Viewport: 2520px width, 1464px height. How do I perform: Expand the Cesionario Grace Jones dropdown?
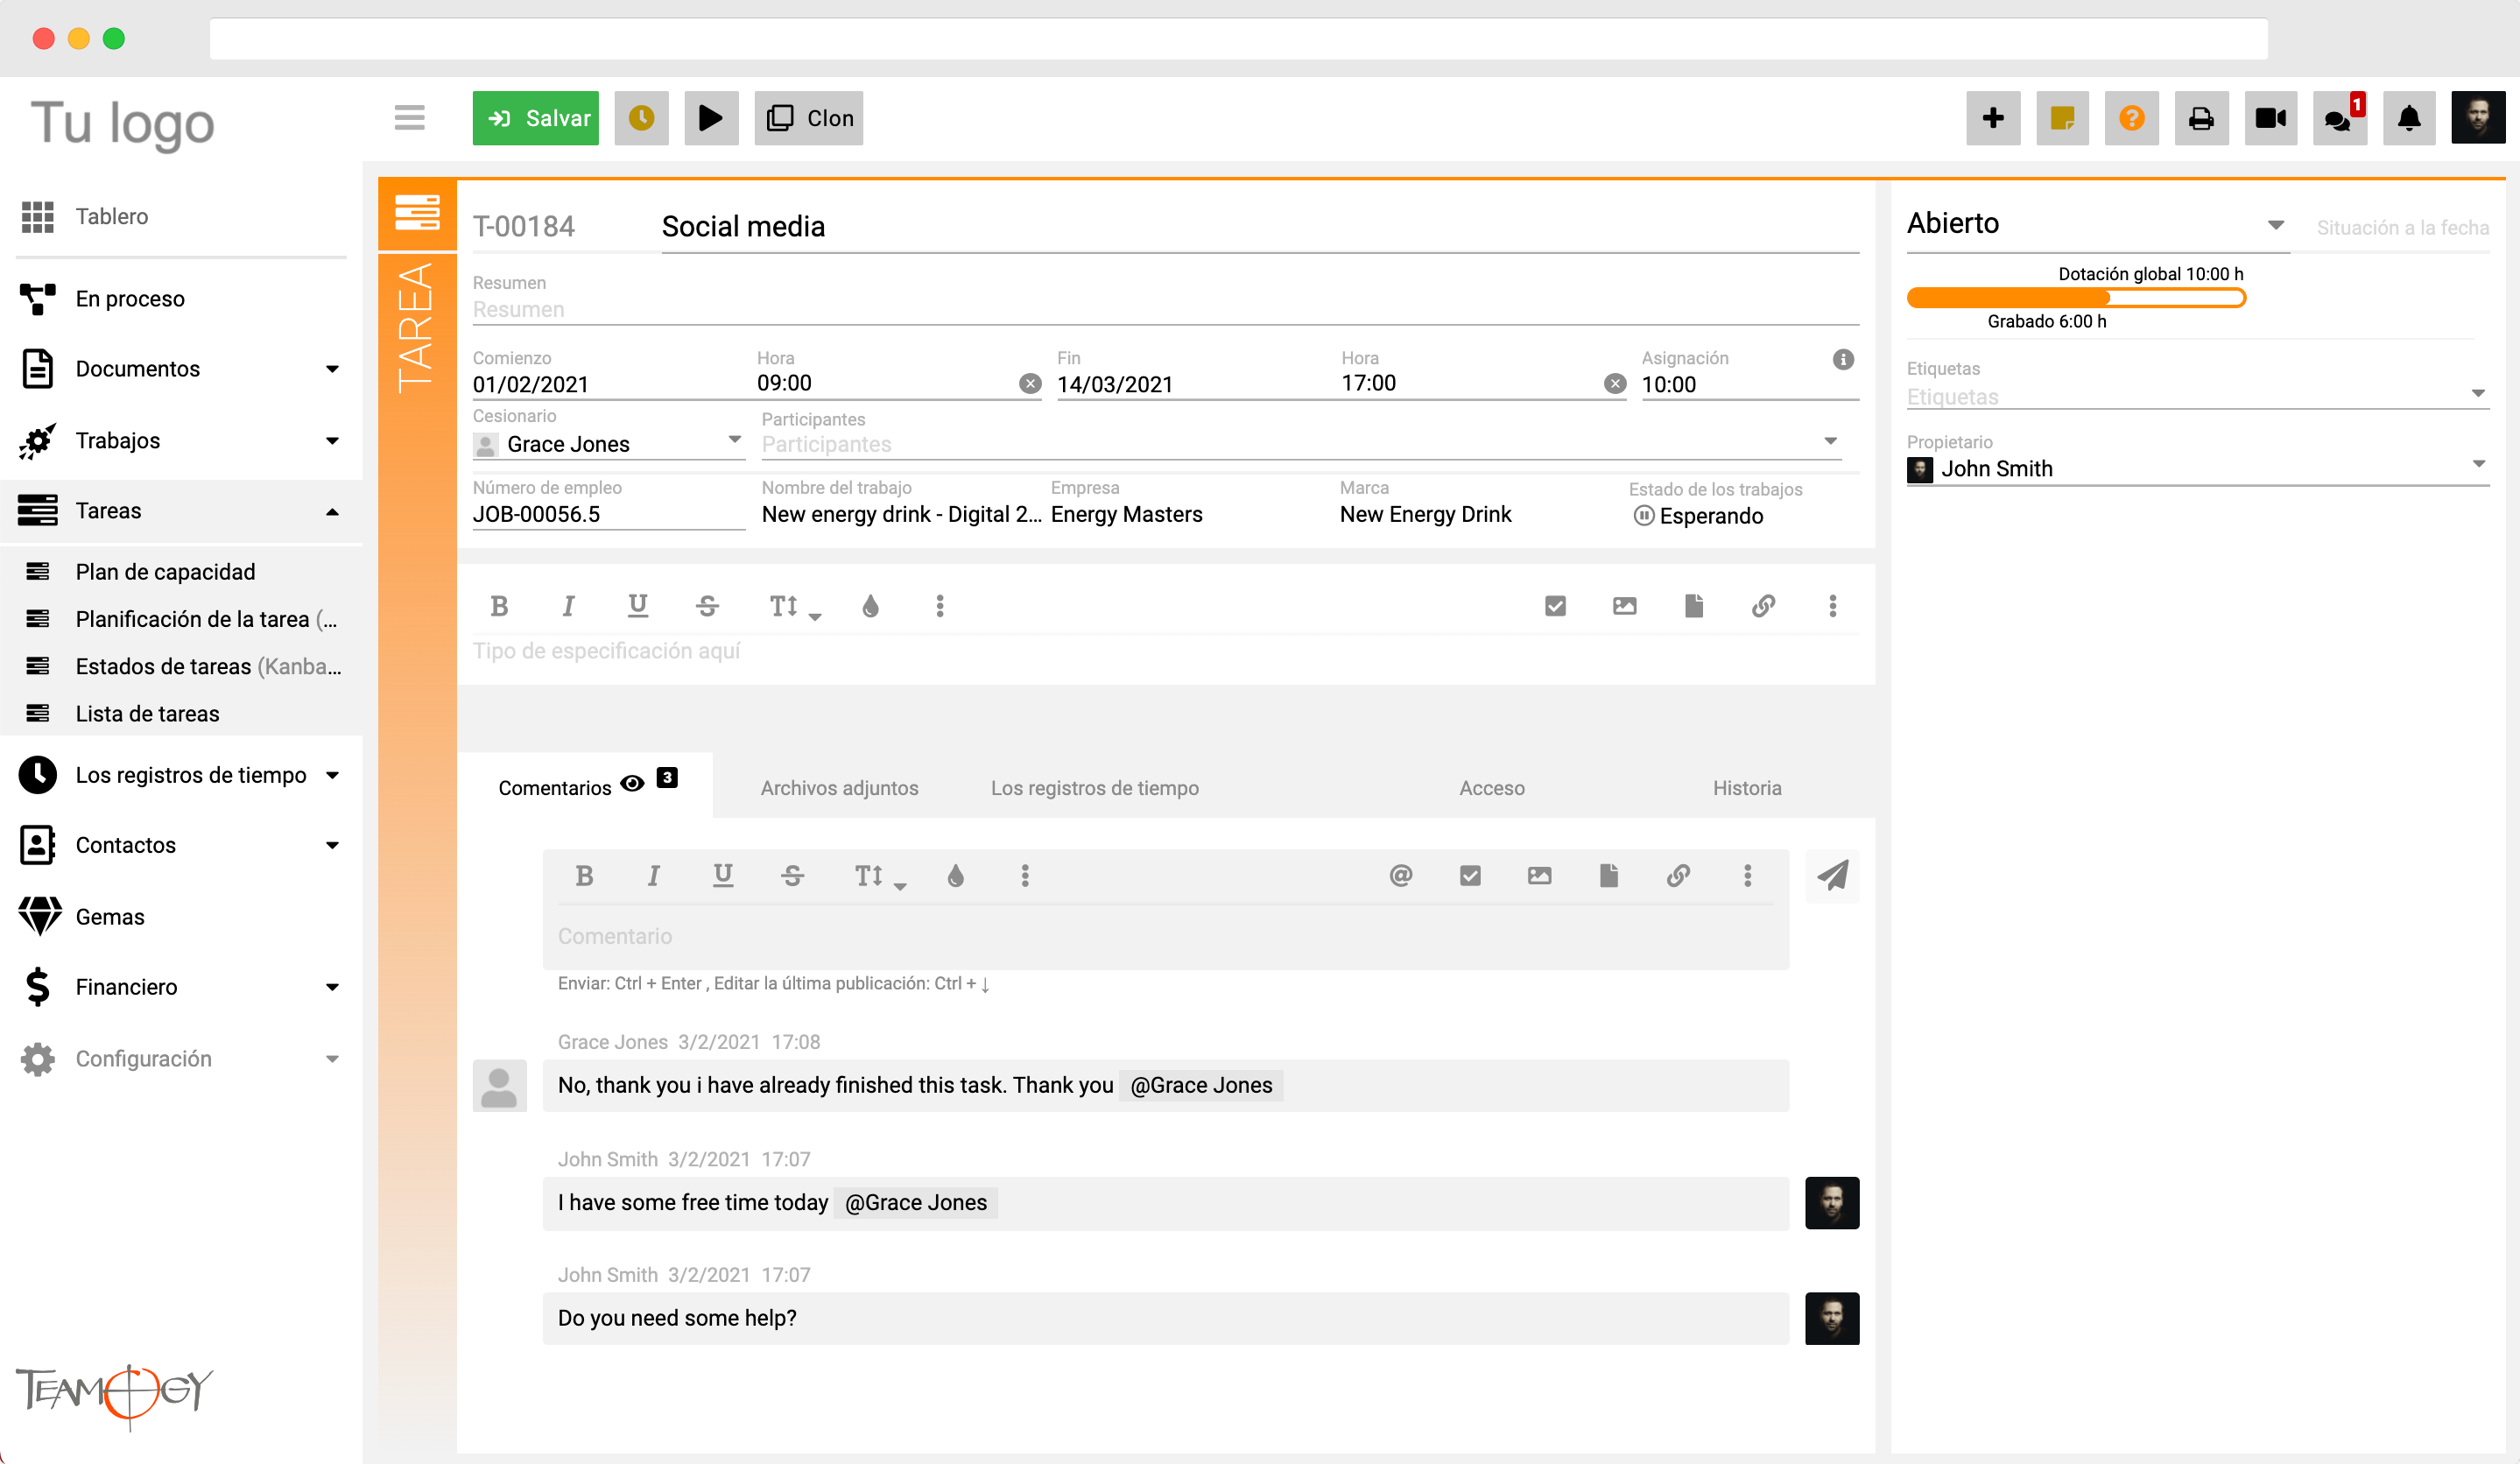(x=734, y=440)
